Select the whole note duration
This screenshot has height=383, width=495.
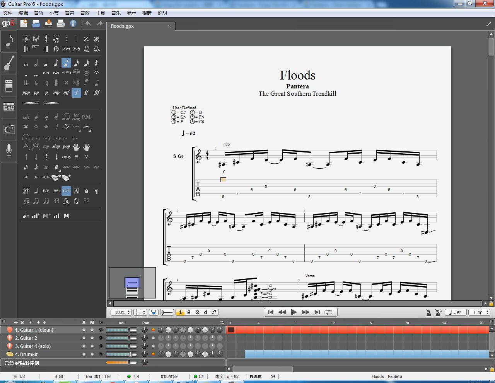26,64
